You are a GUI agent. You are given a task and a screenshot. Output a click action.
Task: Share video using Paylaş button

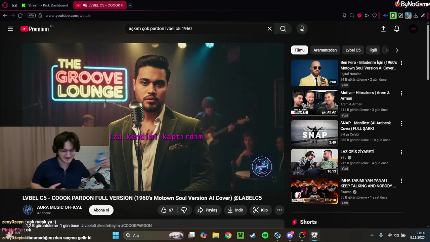click(x=208, y=210)
